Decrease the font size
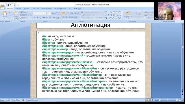This screenshot has width=185, height=104. (x=56, y=13)
